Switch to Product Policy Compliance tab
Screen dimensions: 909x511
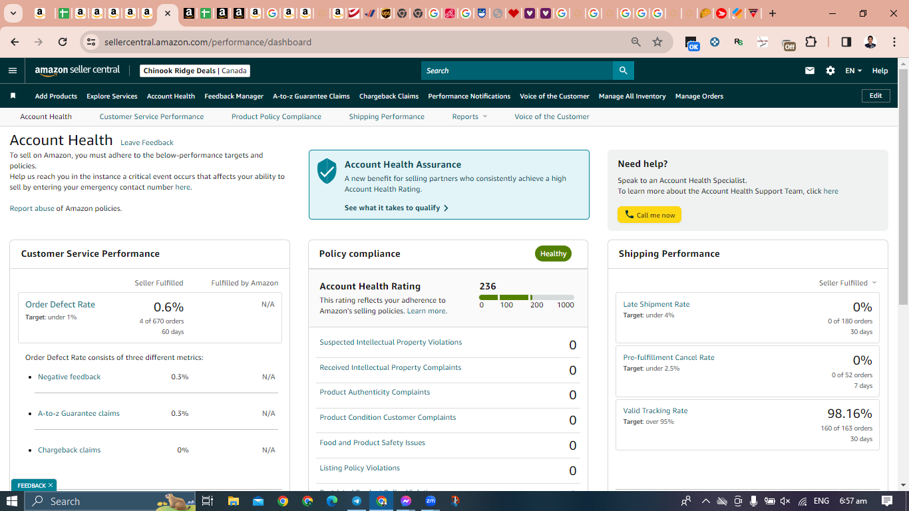pyautogui.click(x=276, y=116)
